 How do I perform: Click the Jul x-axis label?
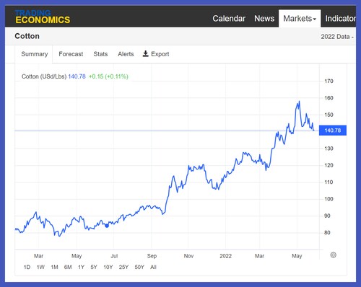[114, 256]
